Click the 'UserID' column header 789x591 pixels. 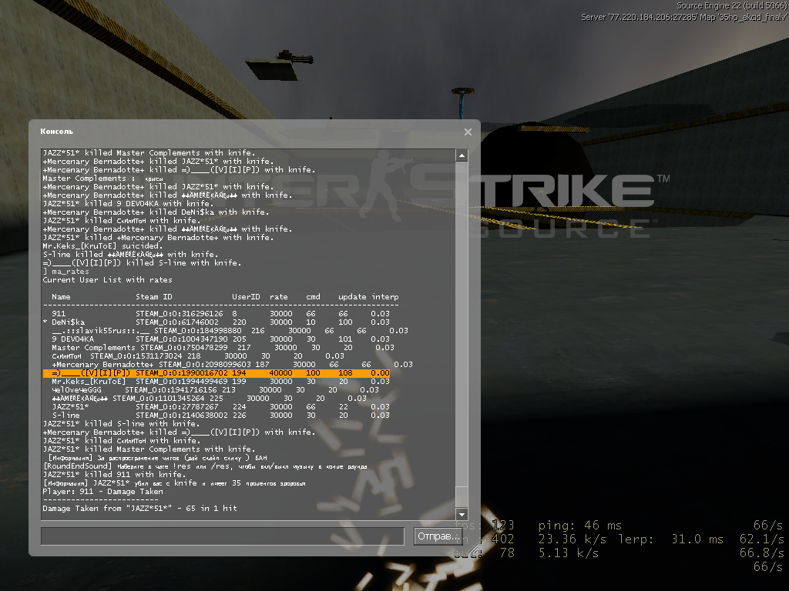[246, 297]
